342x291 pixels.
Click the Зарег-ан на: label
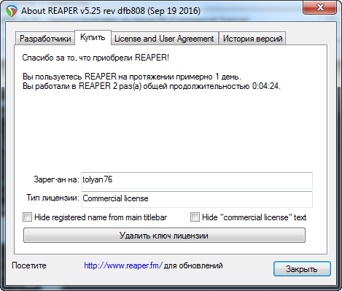click(x=56, y=179)
